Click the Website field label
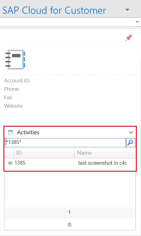This screenshot has width=141, height=236. (14, 106)
